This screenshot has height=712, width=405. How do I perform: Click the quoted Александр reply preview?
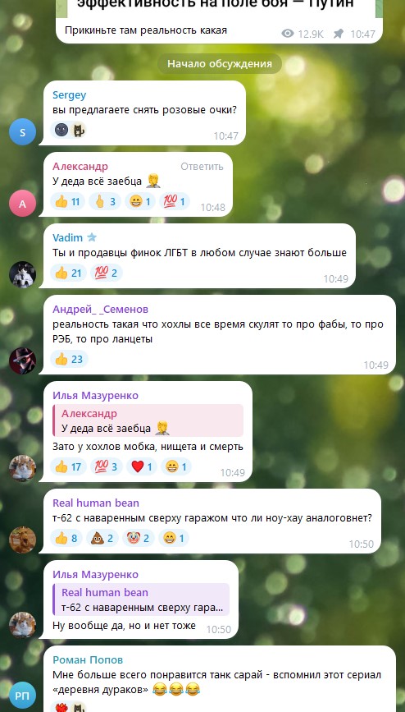[x=148, y=420]
